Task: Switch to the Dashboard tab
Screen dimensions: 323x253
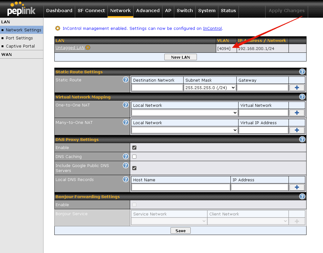Action: [x=59, y=11]
